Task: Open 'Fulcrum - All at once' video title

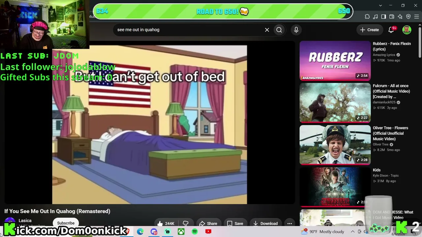Action: tap(391, 91)
